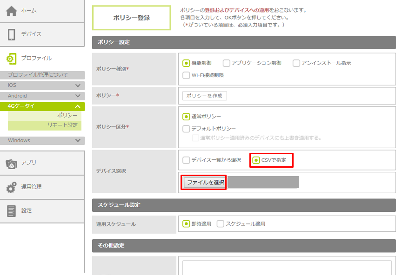This screenshot has height=275, width=402.
Task: Click the ポリシーを作成 button
Action: [205, 96]
